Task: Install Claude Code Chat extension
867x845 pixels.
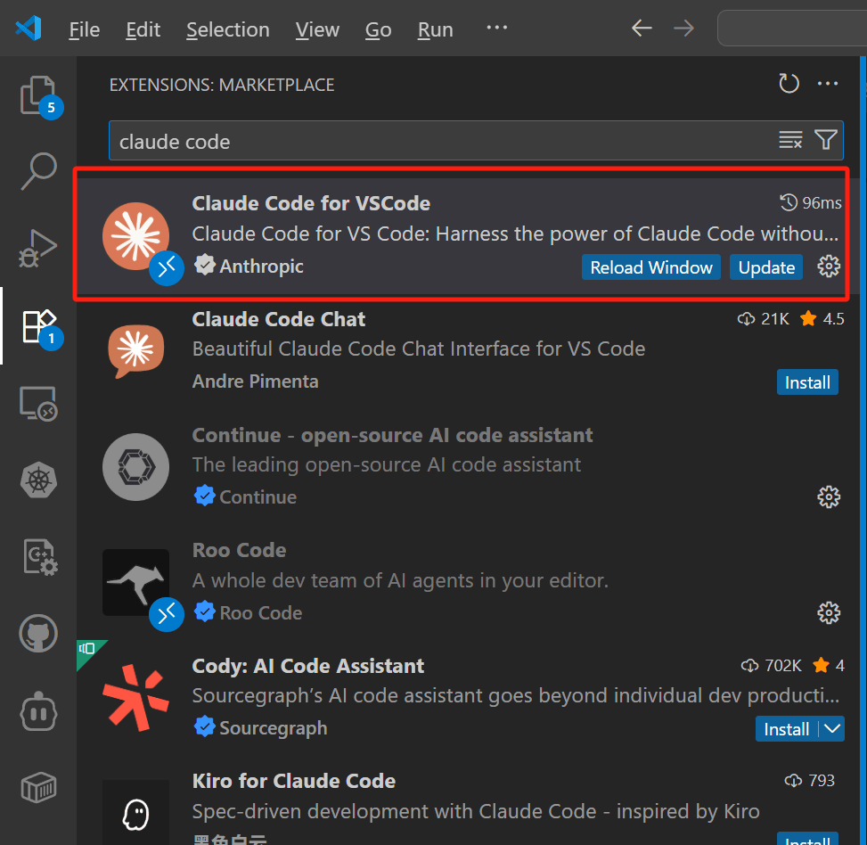Action: pos(807,382)
